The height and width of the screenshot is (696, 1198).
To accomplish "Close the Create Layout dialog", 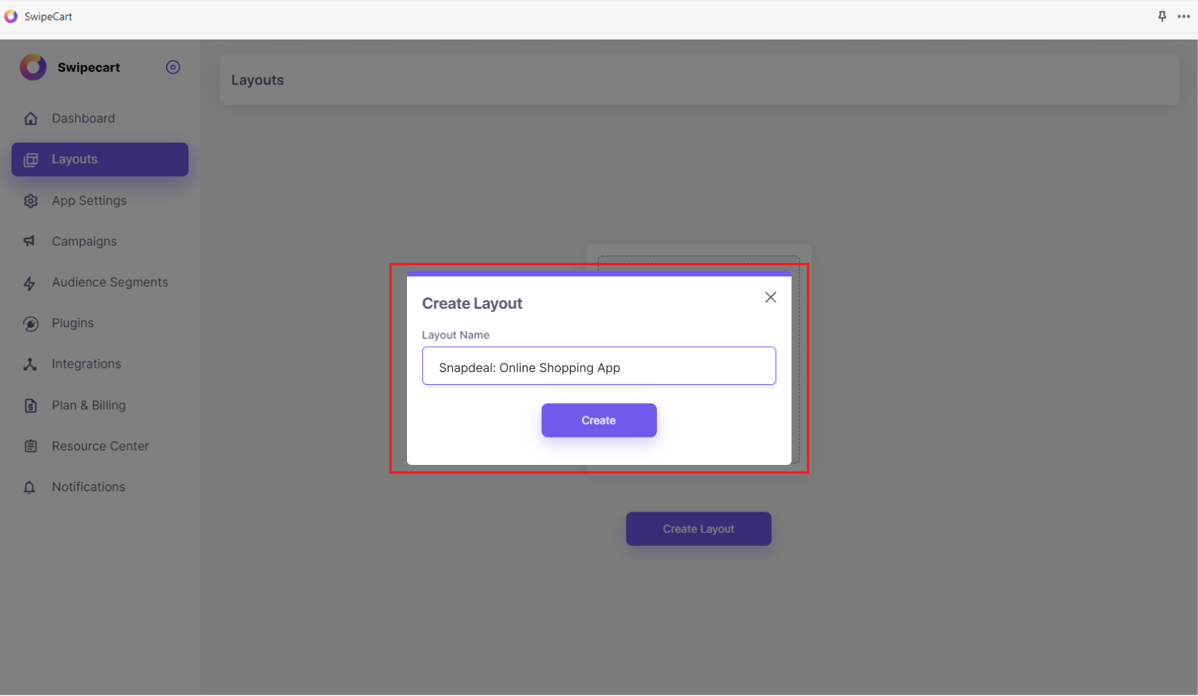I will tap(770, 297).
